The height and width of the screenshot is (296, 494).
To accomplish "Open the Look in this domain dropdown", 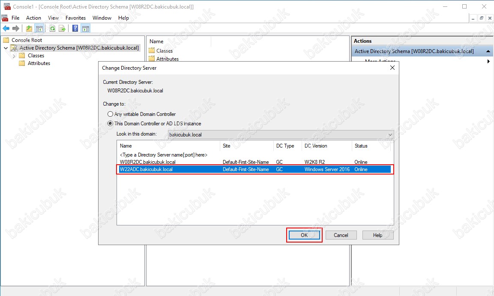I will tap(281, 135).
